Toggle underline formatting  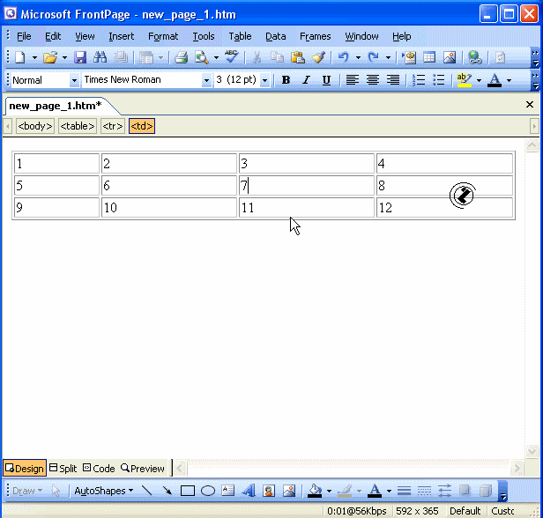click(x=326, y=80)
